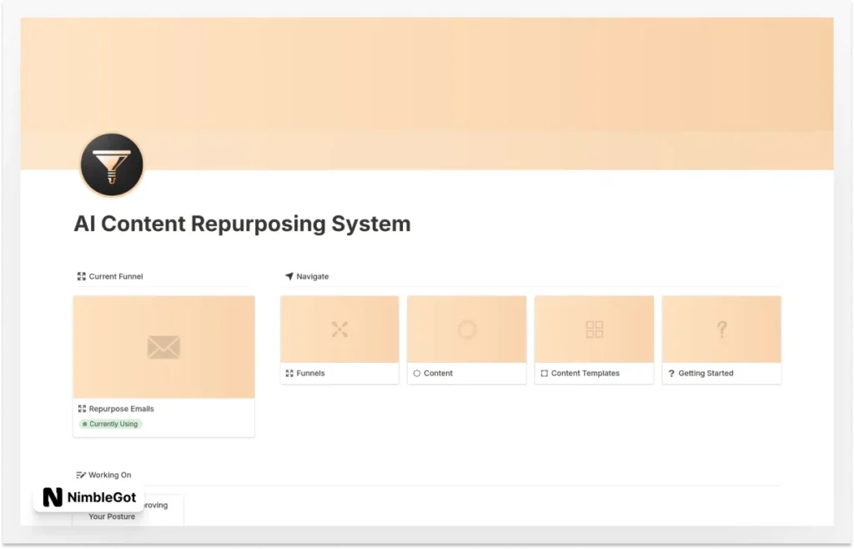Click the black funnel page icon

point(111,164)
